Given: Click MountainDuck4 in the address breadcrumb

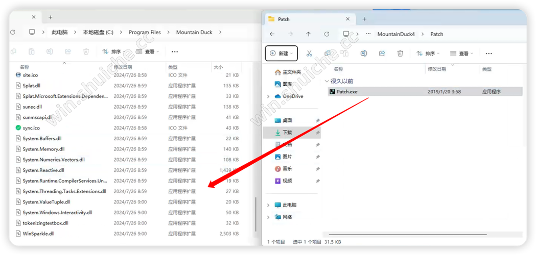Looking at the screenshot, I should (x=396, y=34).
